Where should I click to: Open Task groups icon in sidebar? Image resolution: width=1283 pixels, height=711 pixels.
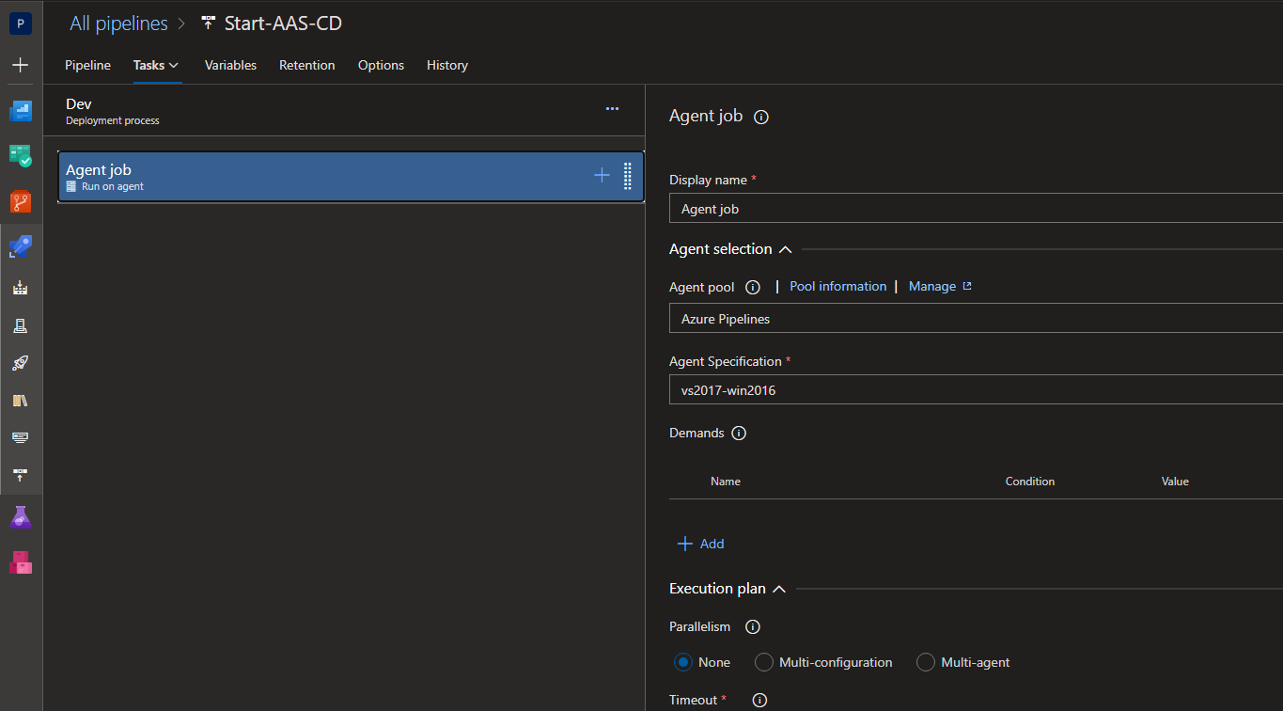[21, 438]
